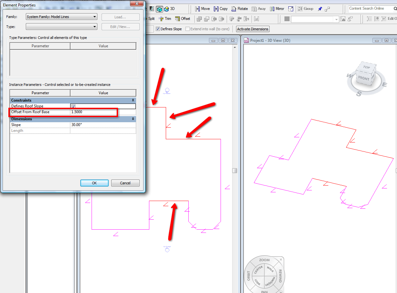Click the grayed dimension icon in edit toolbar
397x293 pixels.
[x=257, y=19]
